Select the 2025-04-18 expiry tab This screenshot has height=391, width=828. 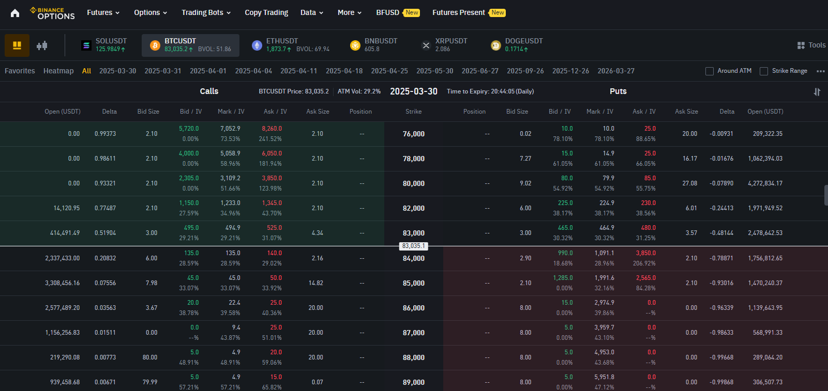click(344, 71)
